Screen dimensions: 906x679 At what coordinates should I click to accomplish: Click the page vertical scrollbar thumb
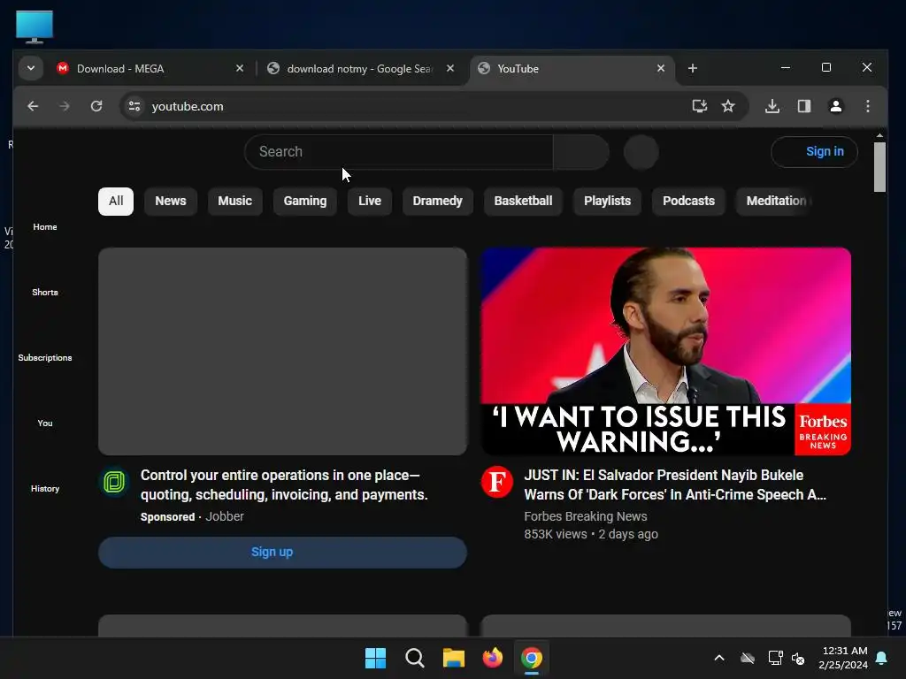(879, 167)
